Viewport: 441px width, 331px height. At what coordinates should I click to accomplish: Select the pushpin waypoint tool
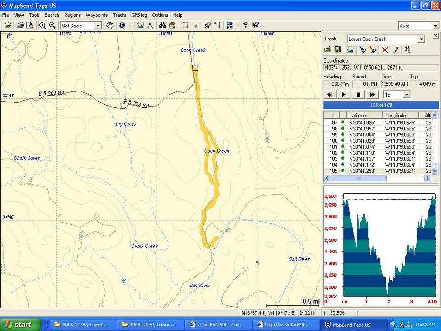click(208, 26)
